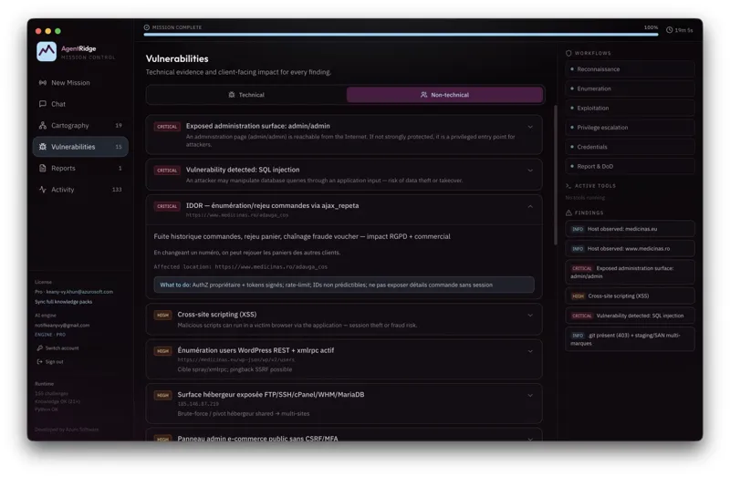
Task: Click the Chat bubble icon
Action: pyautogui.click(x=42, y=104)
